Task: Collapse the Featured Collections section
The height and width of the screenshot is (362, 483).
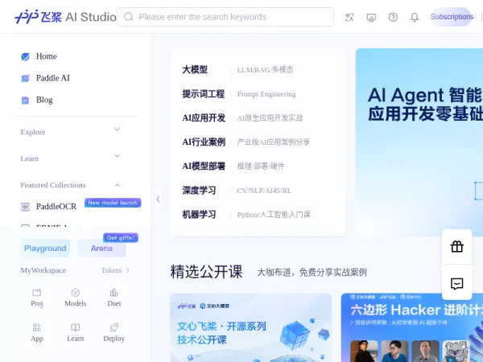Action: (117, 185)
